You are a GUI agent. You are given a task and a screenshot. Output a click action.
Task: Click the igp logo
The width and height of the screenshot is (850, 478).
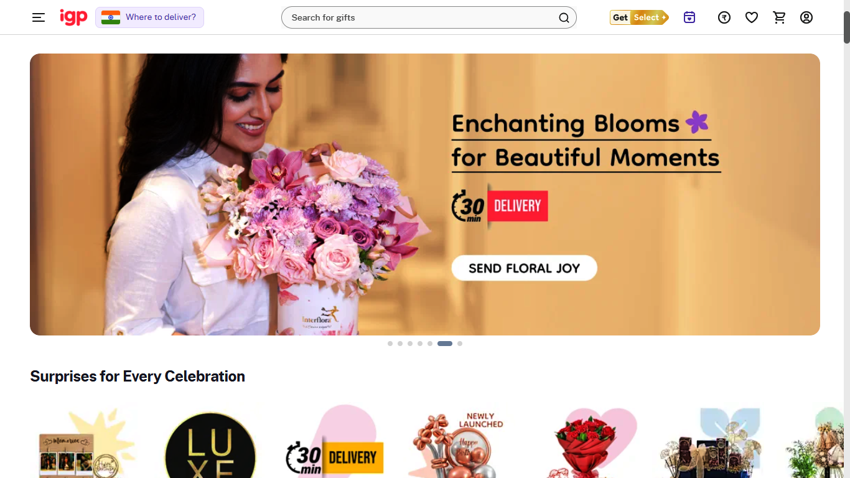[x=73, y=17]
